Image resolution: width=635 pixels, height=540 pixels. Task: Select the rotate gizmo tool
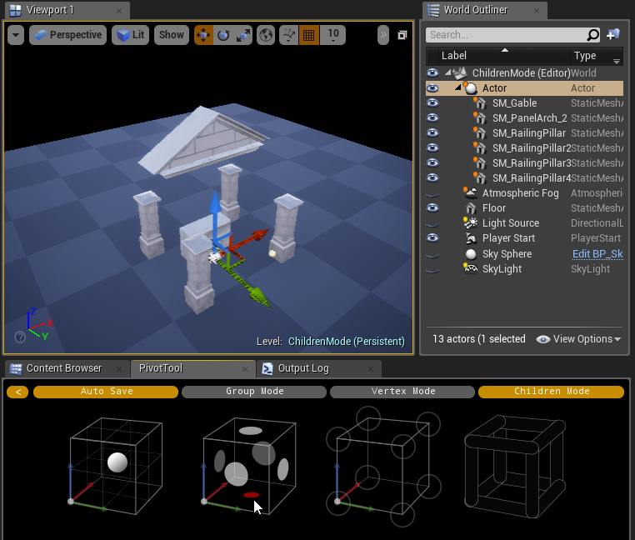[x=223, y=35]
